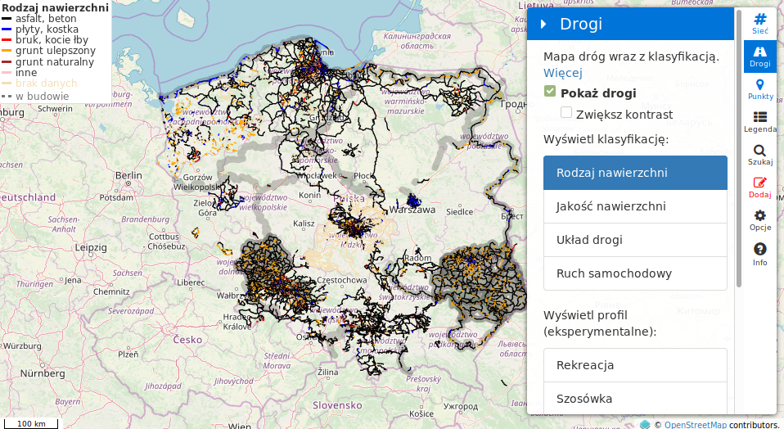Image resolution: width=784 pixels, height=429 pixels.
Task: Collapse the Drogi panel header arrow
Action: click(x=543, y=25)
